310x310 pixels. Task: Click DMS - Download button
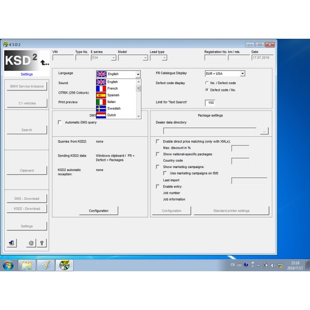[27, 198]
